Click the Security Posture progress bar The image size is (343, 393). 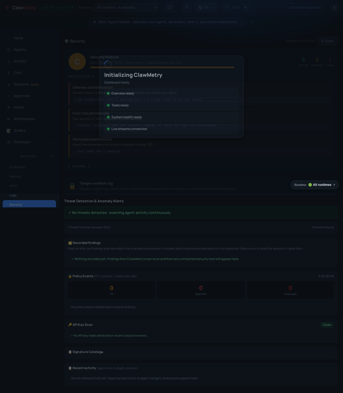pos(162,67)
